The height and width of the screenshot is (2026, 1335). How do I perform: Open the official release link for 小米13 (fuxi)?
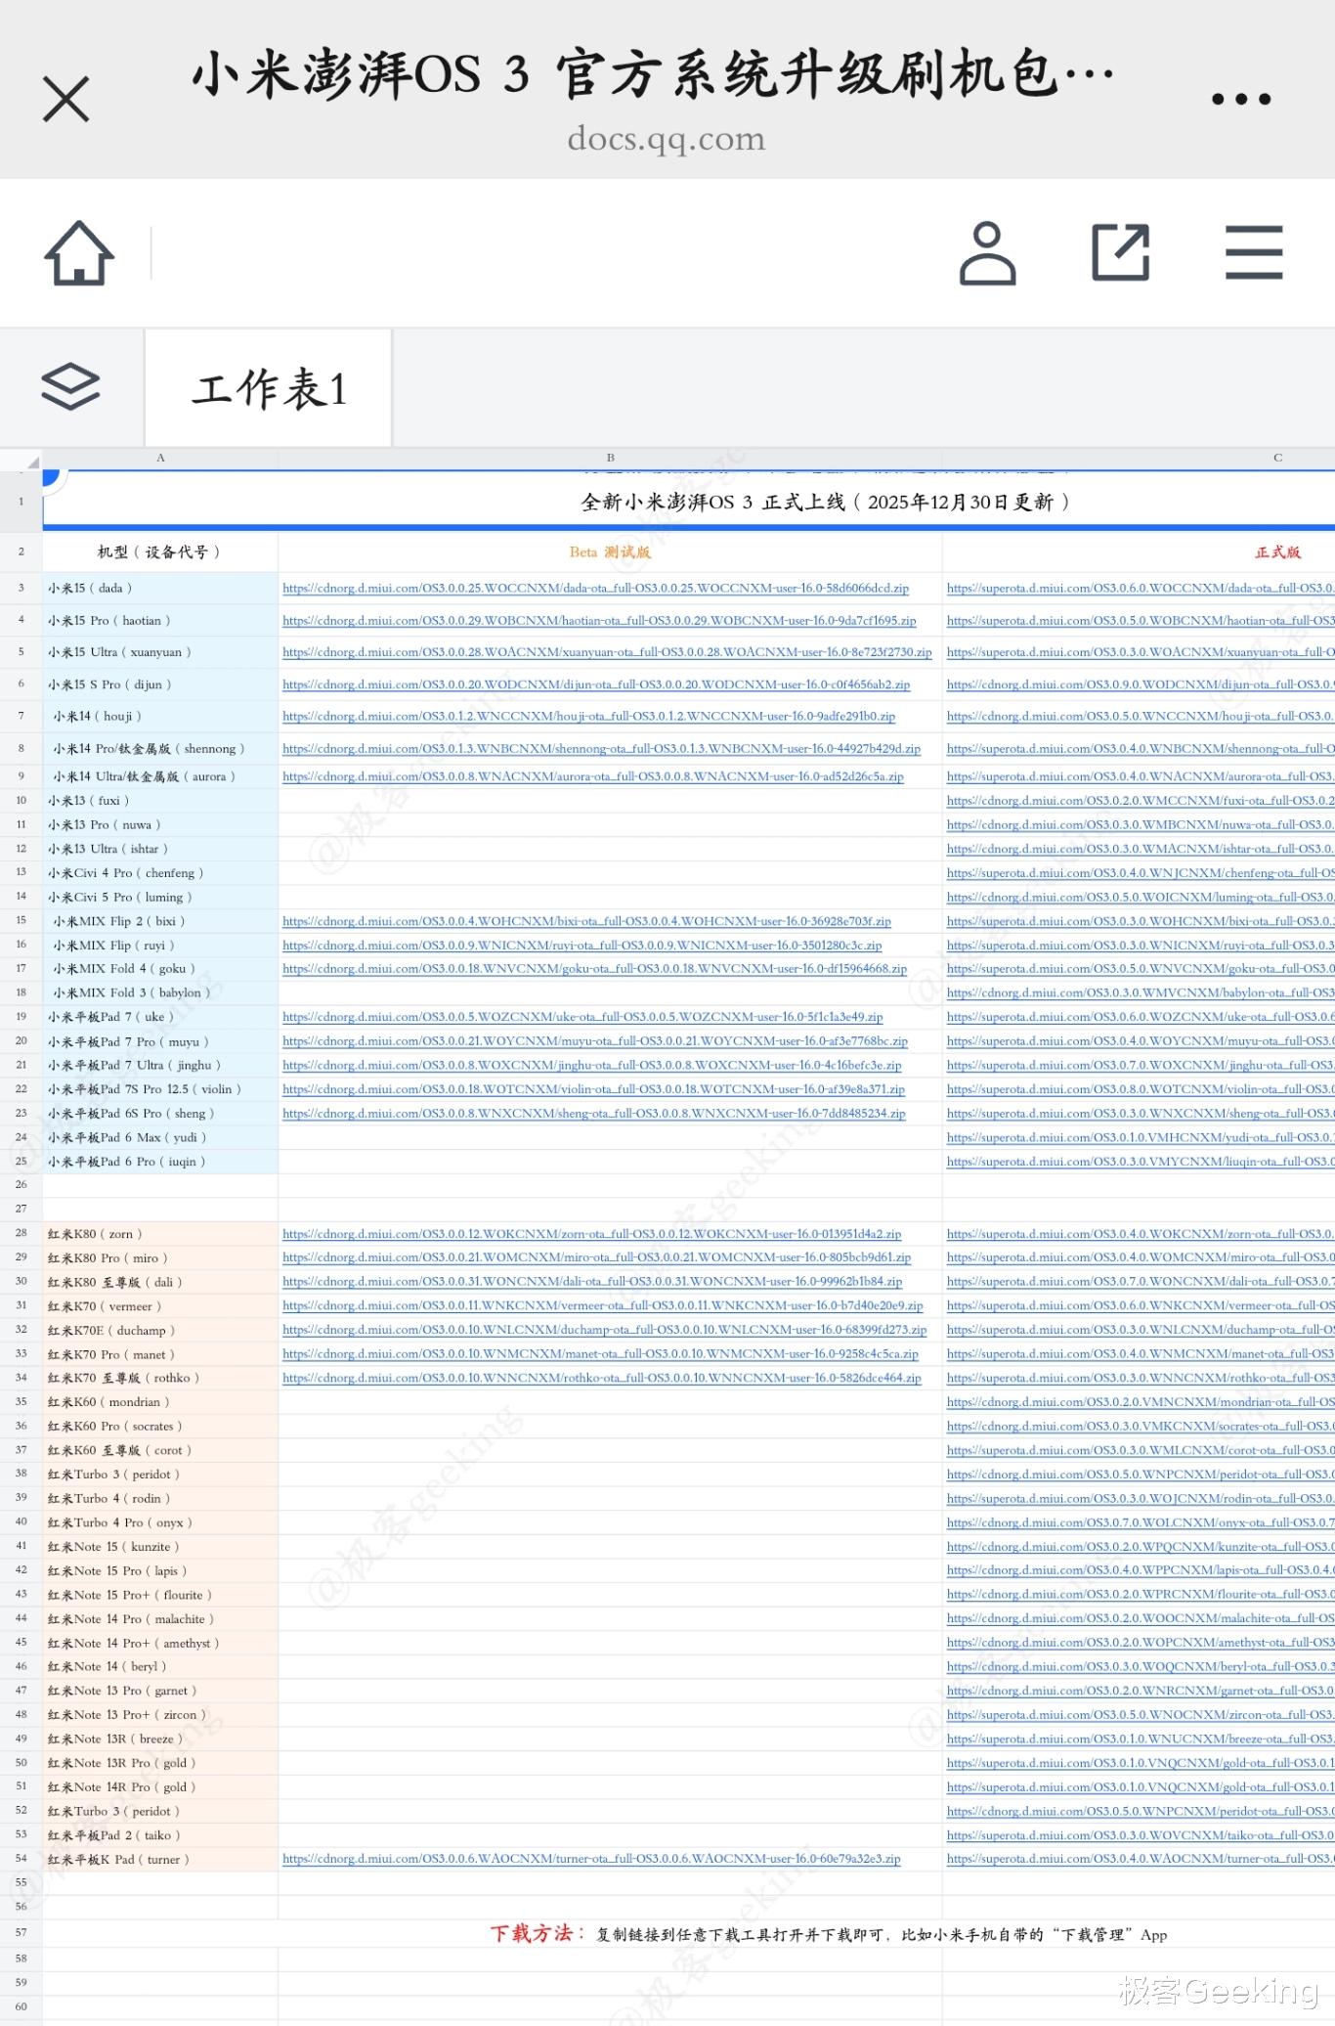pyautogui.click(x=1141, y=801)
